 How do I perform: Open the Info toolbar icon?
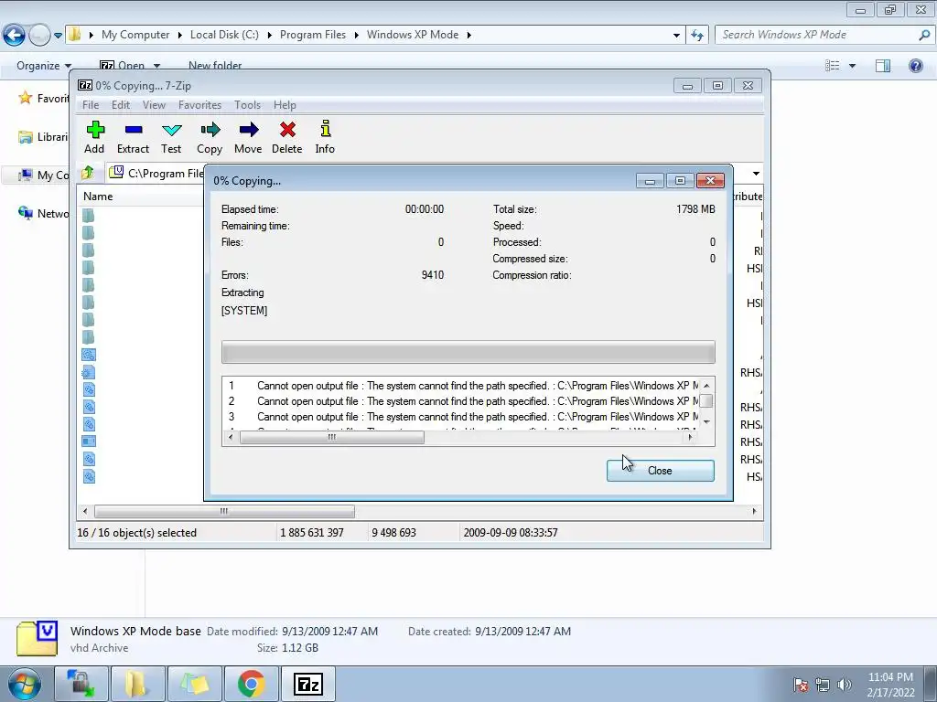325,137
